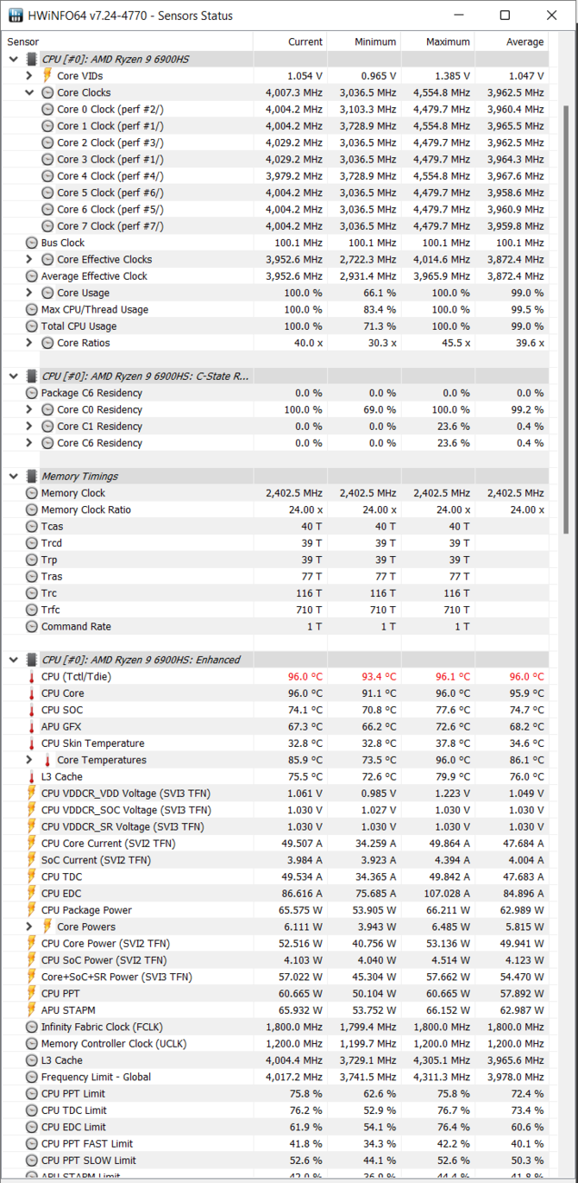The image size is (578, 1183).
Task: Click the clock icon of Core 7 Clock
Action: coord(47,226)
